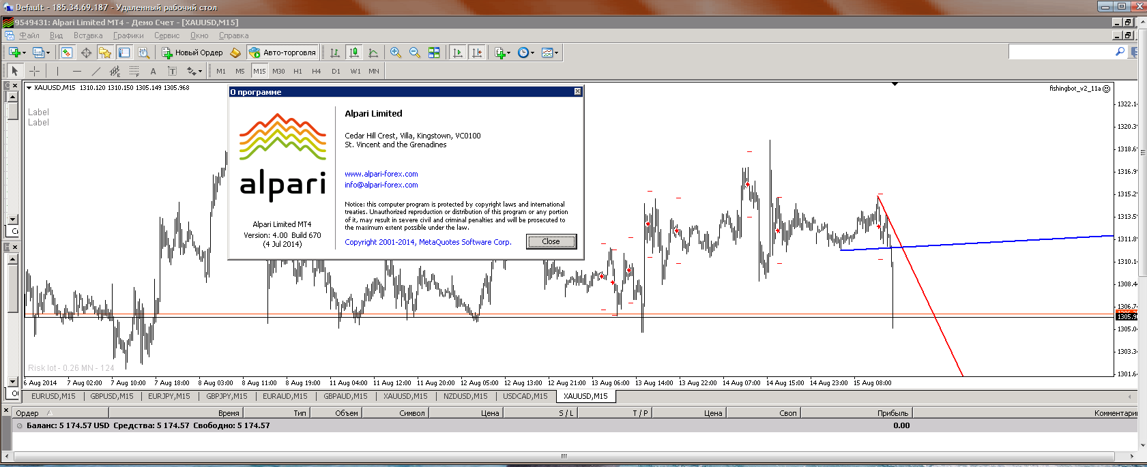Switch to M1 timeframe

tap(221, 71)
